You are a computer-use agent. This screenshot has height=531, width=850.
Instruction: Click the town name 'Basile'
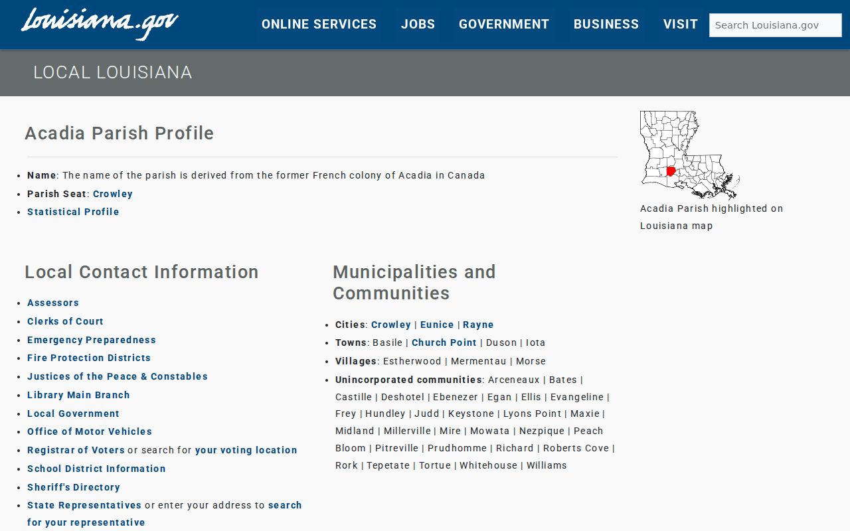point(387,342)
